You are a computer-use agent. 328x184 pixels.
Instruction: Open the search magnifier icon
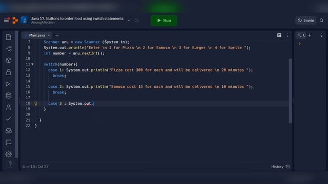click(x=321, y=20)
